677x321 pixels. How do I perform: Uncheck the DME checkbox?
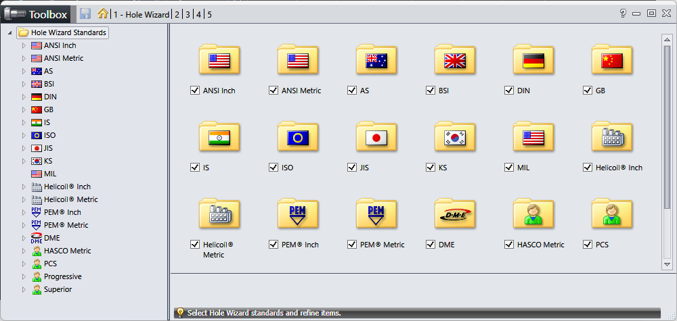click(431, 245)
